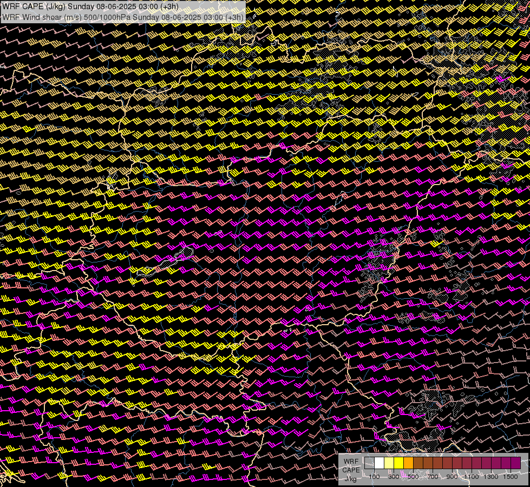This screenshot has height=487, width=530.
Task: Select the pale yellow CAPE legend swatch
Action: [389, 463]
